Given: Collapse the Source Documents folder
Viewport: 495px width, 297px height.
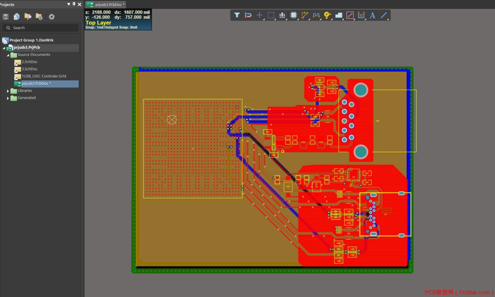Looking at the screenshot, I should [x=8, y=55].
